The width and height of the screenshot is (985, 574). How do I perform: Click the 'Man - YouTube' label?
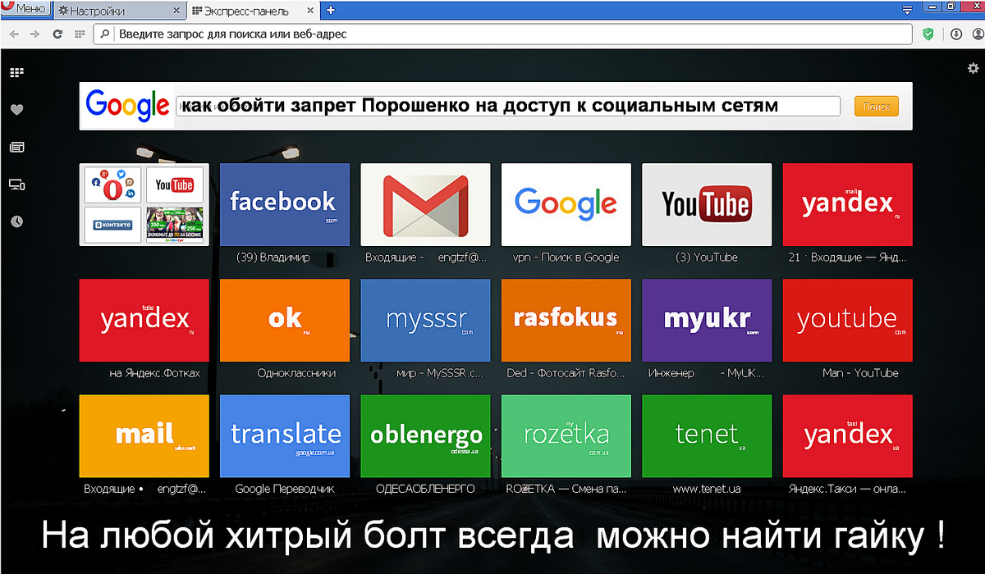click(x=860, y=373)
